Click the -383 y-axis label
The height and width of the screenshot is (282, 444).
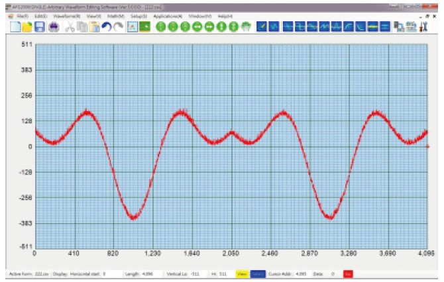tap(25, 224)
